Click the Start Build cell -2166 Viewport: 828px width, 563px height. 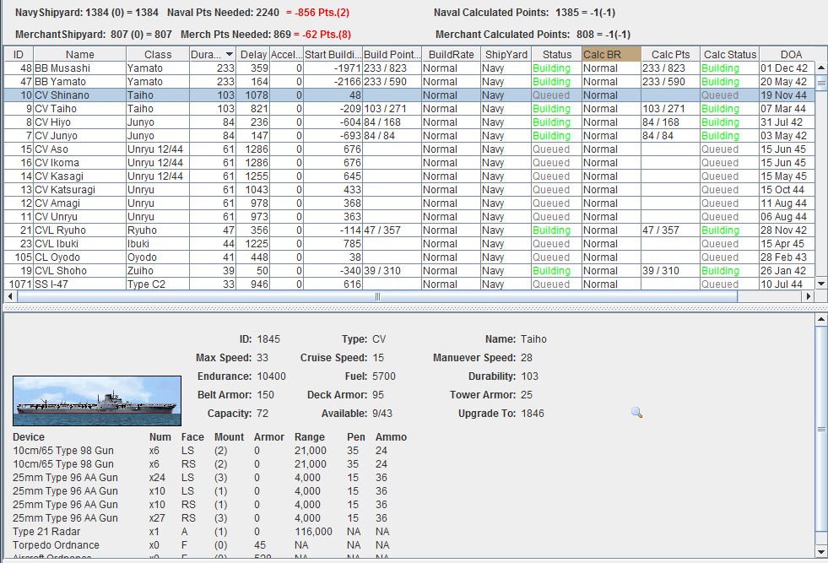[x=333, y=82]
